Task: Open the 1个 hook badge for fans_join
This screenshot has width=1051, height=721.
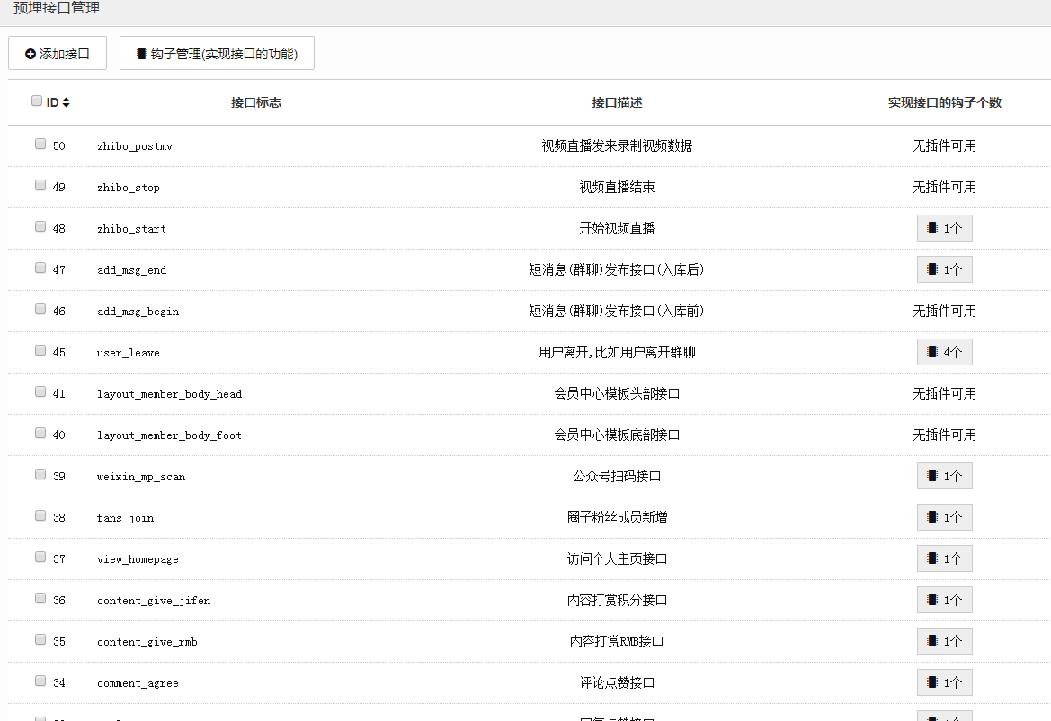Action: 944,517
